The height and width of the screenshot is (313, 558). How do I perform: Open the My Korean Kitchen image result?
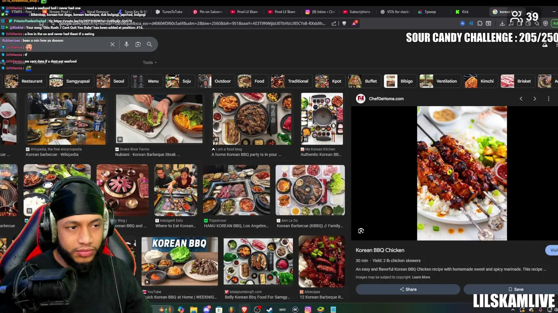click(x=322, y=119)
